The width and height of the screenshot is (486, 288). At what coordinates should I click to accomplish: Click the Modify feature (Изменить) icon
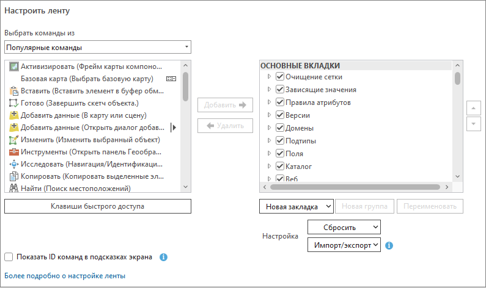tap(13, 140)
